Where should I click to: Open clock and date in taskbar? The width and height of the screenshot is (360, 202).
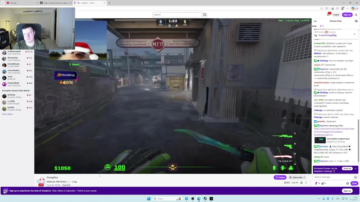pos(354,199)
